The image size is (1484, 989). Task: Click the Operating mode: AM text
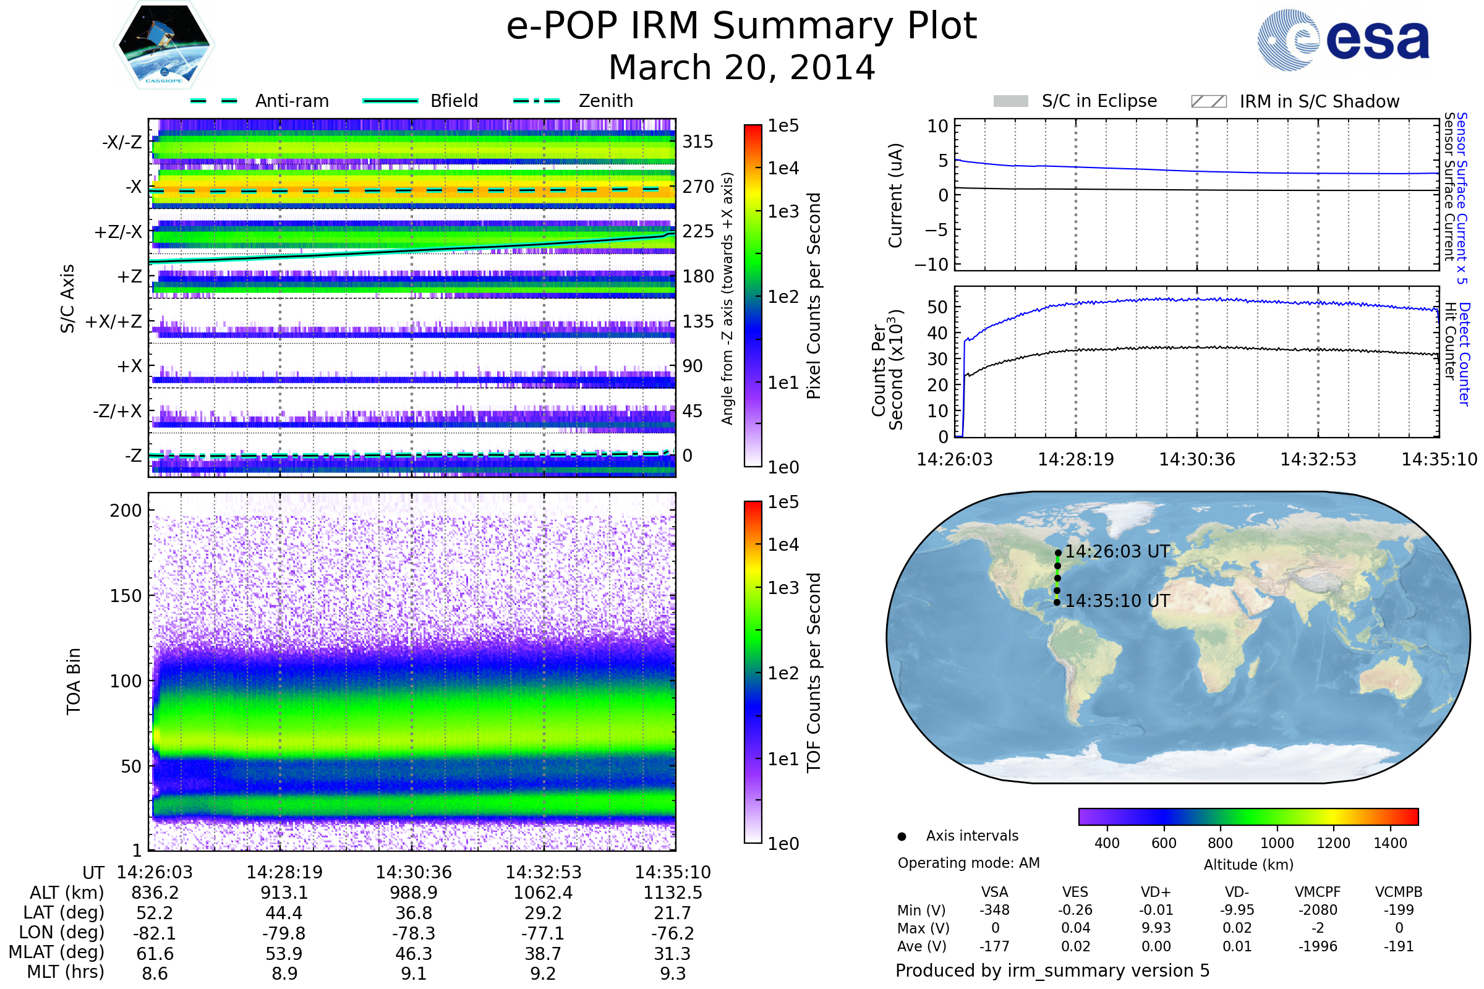point(968,863)
